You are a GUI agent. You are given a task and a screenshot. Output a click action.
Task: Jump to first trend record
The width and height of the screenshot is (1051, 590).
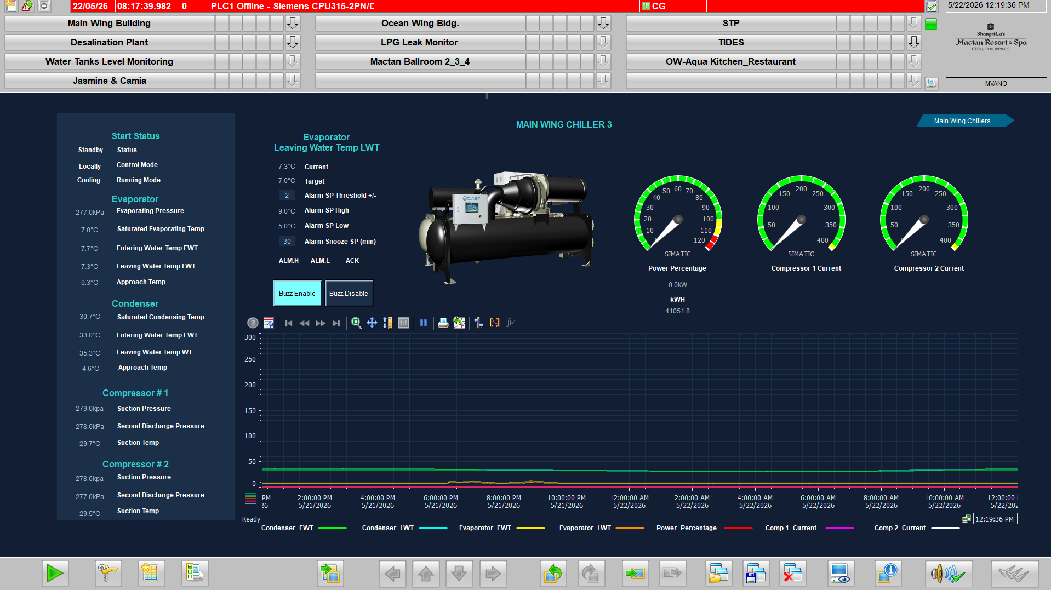coord(289,323)
